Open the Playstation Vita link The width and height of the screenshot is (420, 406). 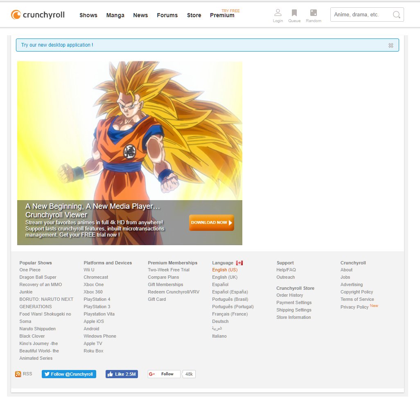(99, 314)
